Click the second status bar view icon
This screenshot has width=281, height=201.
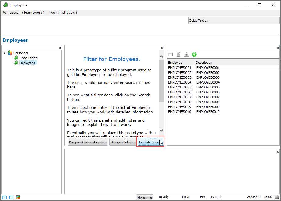[11, 197]
